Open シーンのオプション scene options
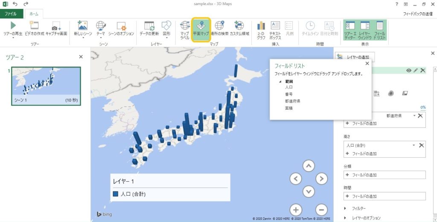The width and height of the screenshot is (437, 222). pos(120,26)
